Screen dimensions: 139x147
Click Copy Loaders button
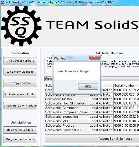20,83
